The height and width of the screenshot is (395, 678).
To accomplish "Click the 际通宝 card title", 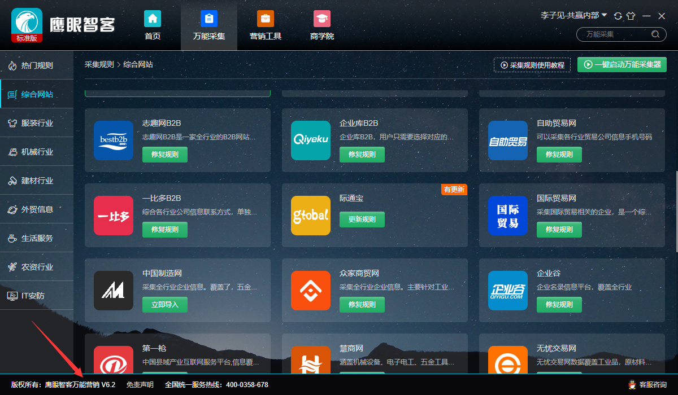I will tap(351, 199).
